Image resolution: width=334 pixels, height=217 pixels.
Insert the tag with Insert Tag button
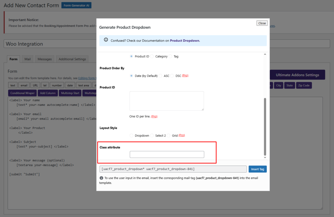coord(258,169)
